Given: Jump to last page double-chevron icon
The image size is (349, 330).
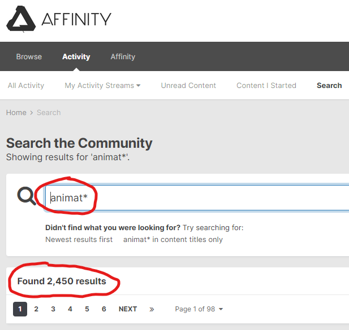Looking at the screenshot, I should point(152,309).
